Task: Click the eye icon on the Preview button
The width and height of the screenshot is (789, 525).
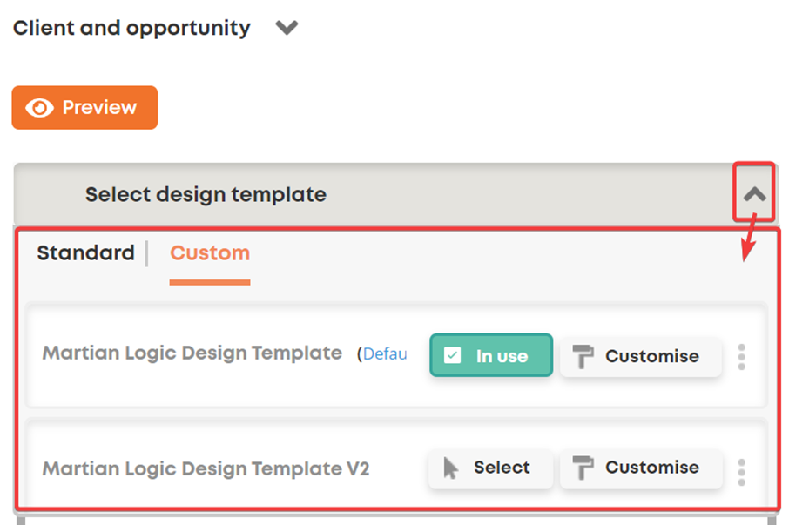Action: 39,108
